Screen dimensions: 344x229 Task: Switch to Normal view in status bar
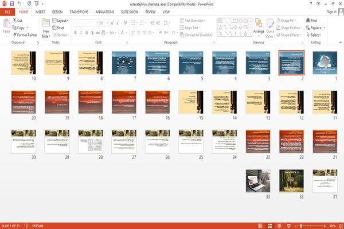(260, 226)
